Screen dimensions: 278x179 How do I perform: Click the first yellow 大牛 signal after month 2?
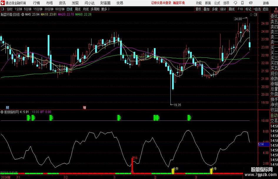[173, 171]
